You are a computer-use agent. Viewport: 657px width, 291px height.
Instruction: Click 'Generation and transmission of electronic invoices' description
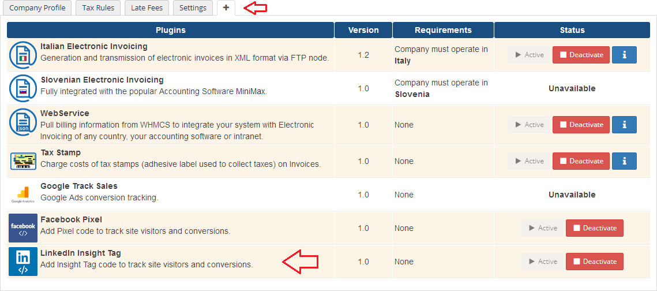[x=185, y=58]
